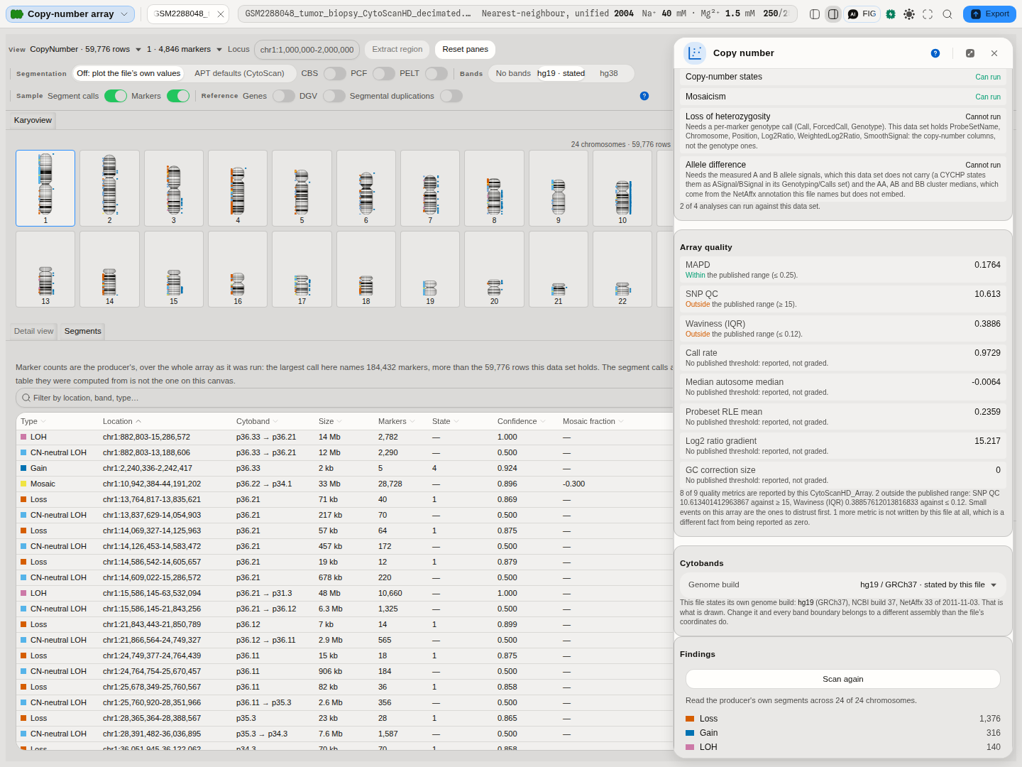Viewport: 1022px width, 767px height.
Task: Click the scatter plot Copy number icon
Action: [x=695, y=53]
